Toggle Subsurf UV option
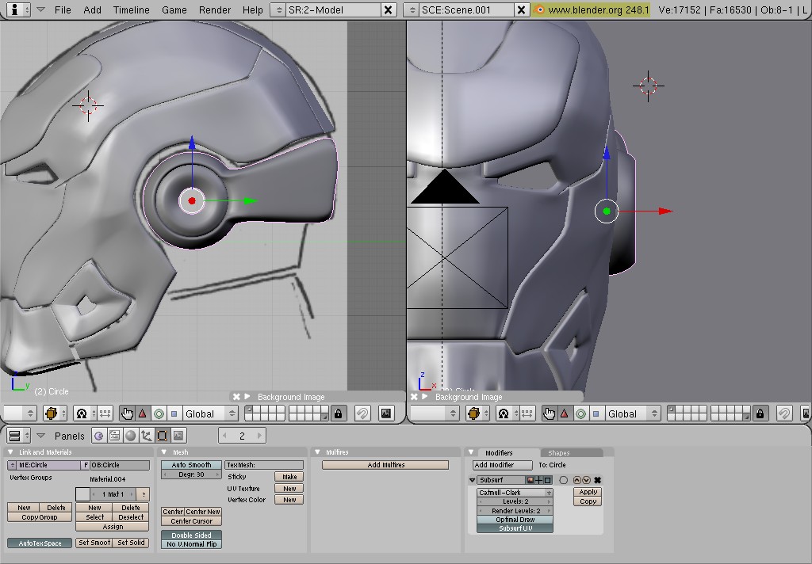This screenshot has height=564, width=812. (x=515, y=528)
